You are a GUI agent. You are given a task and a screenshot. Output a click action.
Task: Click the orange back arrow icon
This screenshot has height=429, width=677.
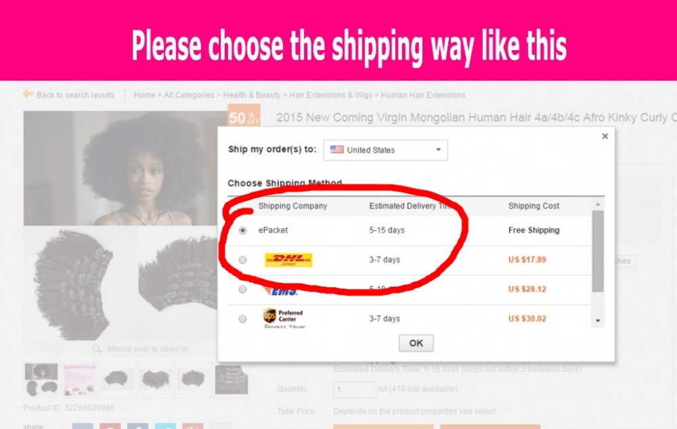point(28,94)
